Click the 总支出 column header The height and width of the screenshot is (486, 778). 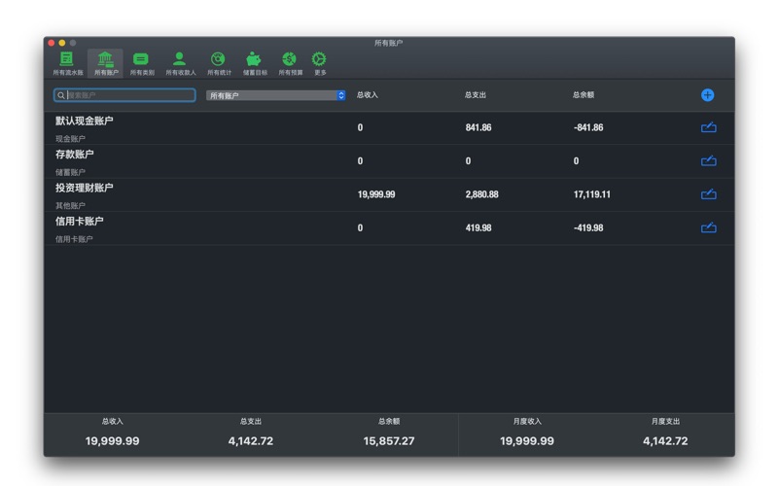476,95
